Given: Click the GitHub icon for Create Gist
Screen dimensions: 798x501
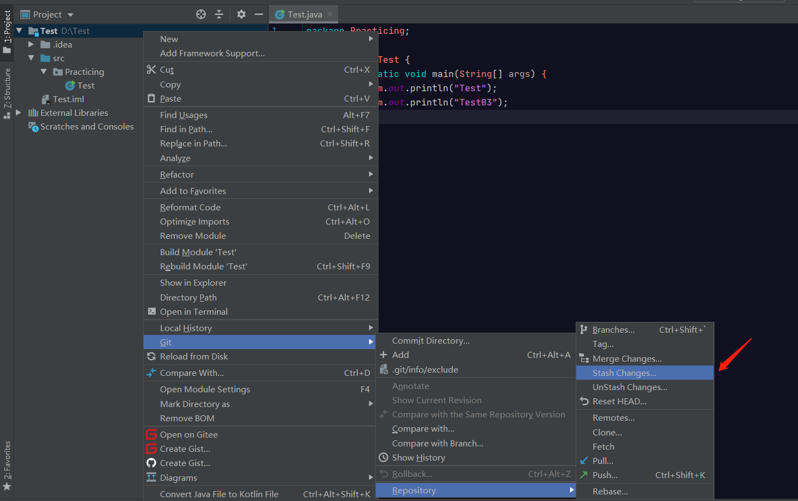Looking at the screenshot, I should click(x=151, y=463).
